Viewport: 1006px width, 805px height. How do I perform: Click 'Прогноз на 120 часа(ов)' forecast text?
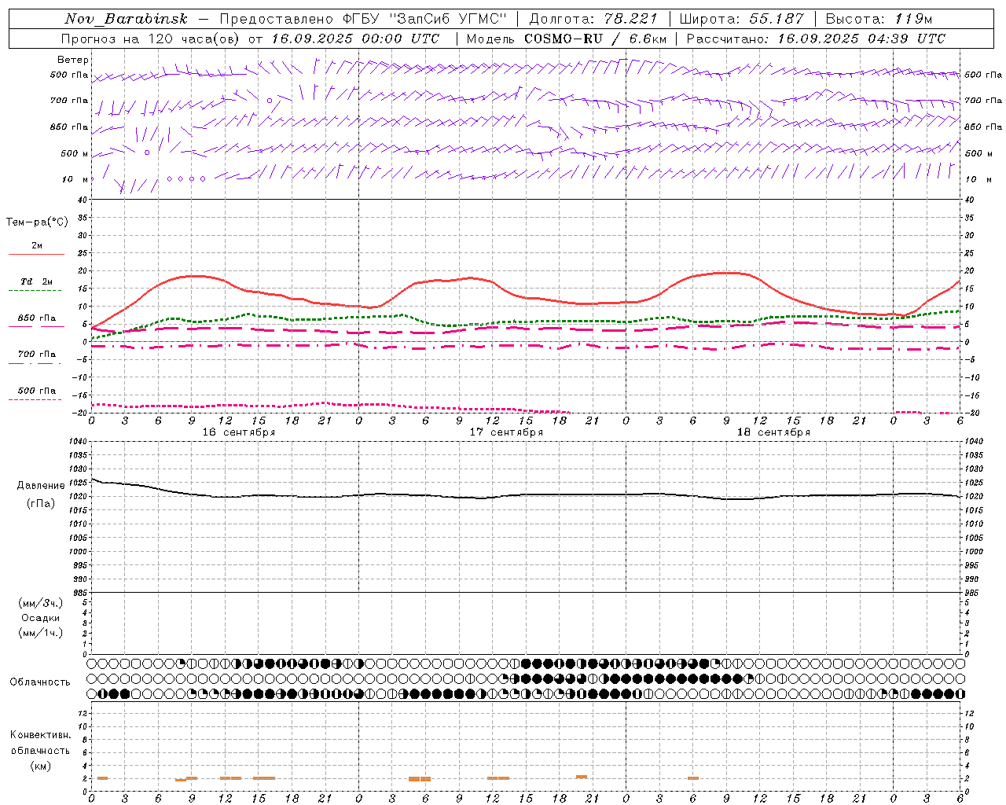152,39
